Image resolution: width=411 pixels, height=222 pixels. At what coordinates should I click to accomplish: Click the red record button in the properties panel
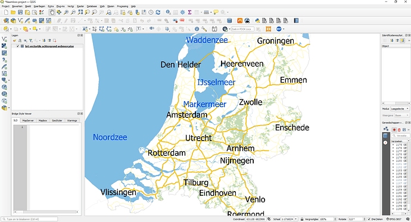click(394, 130)
